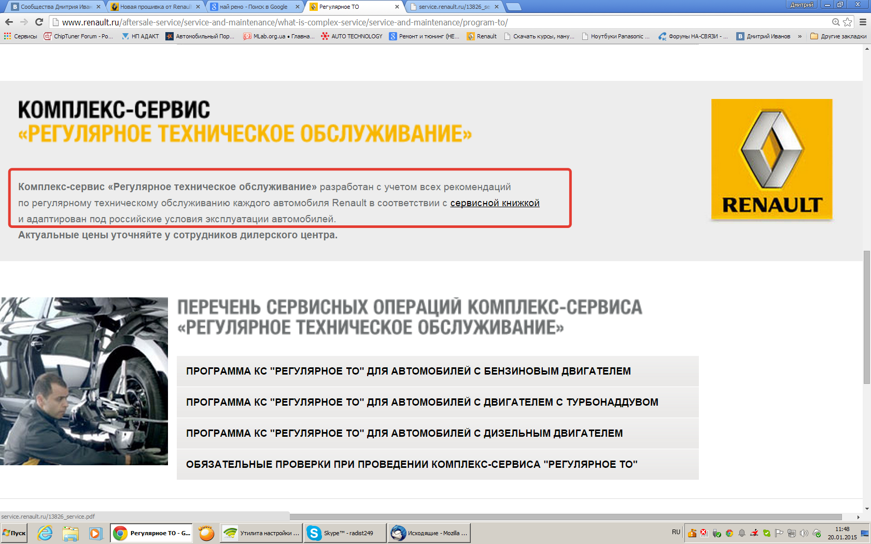Click the green checkmark shield tray icon
Screen dimensions: 871x544
pyautogui.click(x=767, y=533)
